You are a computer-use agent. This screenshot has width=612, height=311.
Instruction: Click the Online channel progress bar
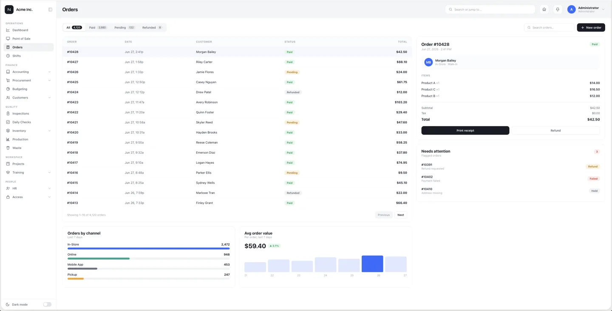pos(148,258)
